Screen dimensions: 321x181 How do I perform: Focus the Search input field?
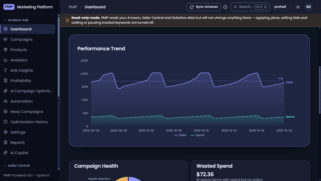pos(250,7)
